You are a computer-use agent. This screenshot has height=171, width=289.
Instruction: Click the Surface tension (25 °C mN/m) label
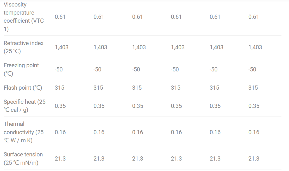(x=23, y=158)
